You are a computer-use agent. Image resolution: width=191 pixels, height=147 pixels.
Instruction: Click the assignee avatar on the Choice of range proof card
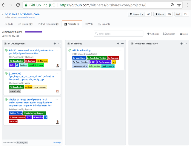(58, 122)
